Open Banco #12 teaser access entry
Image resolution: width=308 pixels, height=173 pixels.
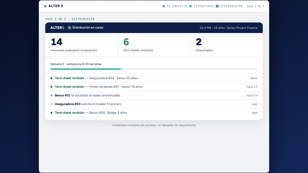click(154, 96)
